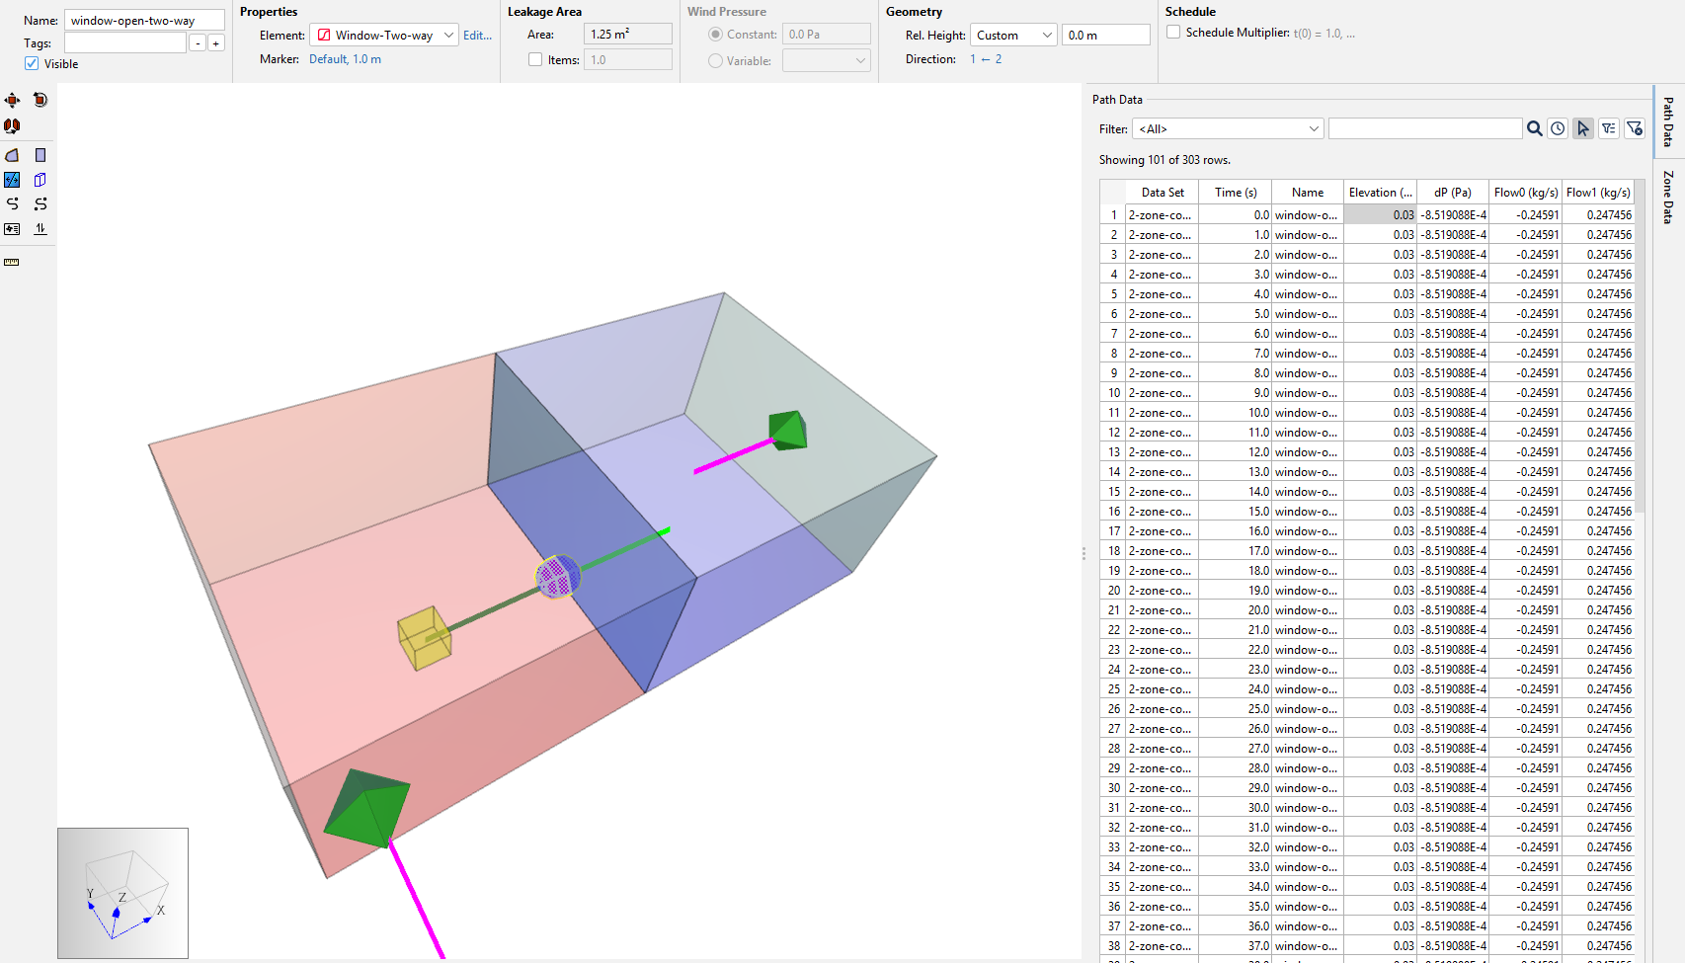Enable the Items checkbox under Leakage Area
Image resolution: width=1685 pixels, height=963 pixels.
pos(534,59)
